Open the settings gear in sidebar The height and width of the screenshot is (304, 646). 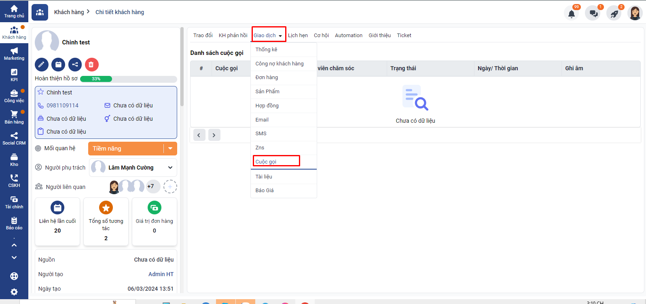(x=14, y=292)
